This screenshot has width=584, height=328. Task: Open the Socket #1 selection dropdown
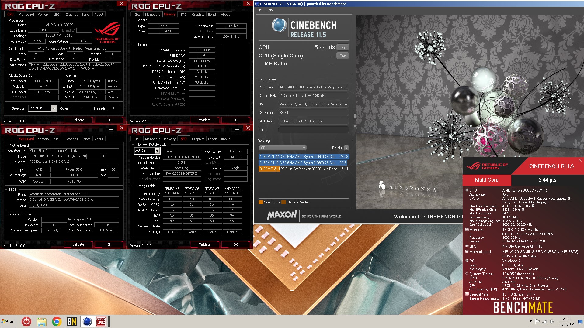[x=54, y=108]
